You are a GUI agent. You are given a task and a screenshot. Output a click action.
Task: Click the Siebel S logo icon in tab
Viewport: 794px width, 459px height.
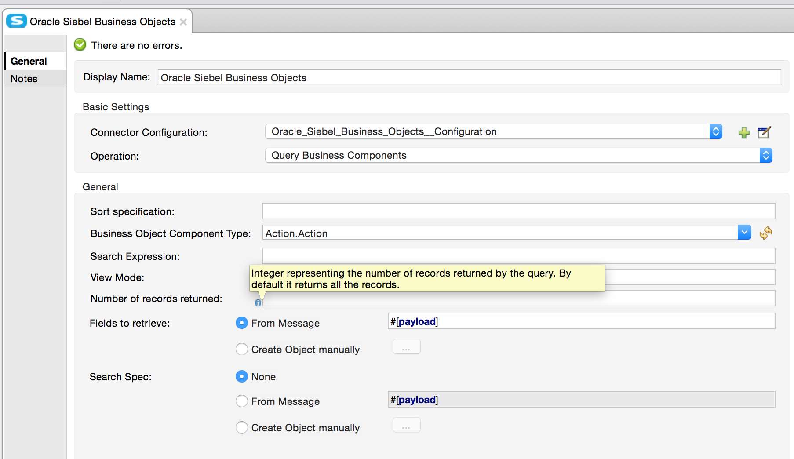[x=17, y=21]
